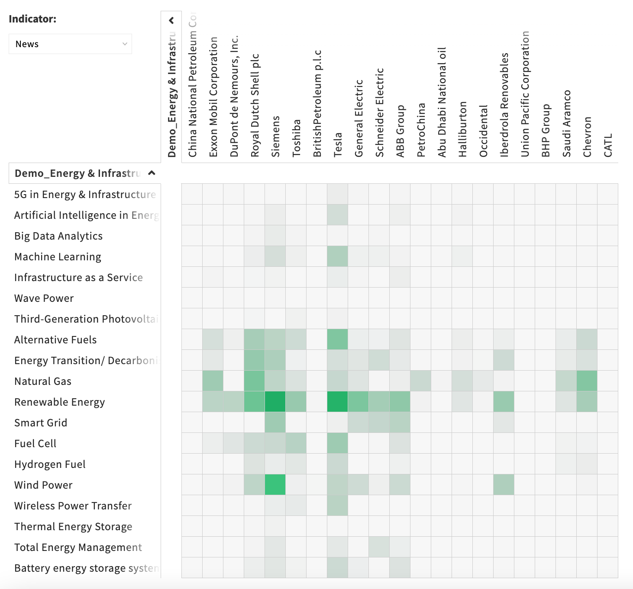Click the Siemens column header
This screenshot has width=633, height=589.
click(x=275, y=136)
